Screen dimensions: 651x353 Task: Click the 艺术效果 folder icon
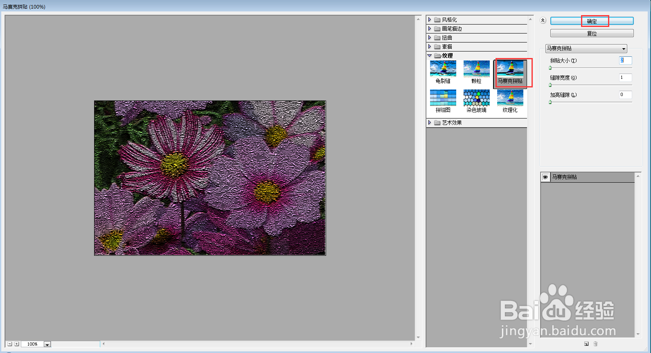pos(437,123)
